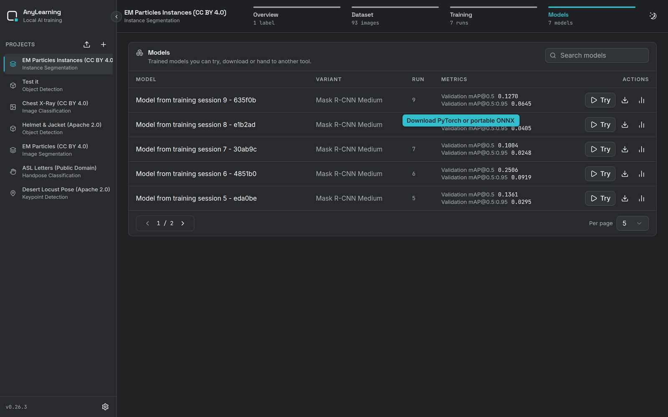Image resolution: width=668 pixels, height=417 pixels.
Task: Switch to the Dataset tab
Action: click(395, 17)
